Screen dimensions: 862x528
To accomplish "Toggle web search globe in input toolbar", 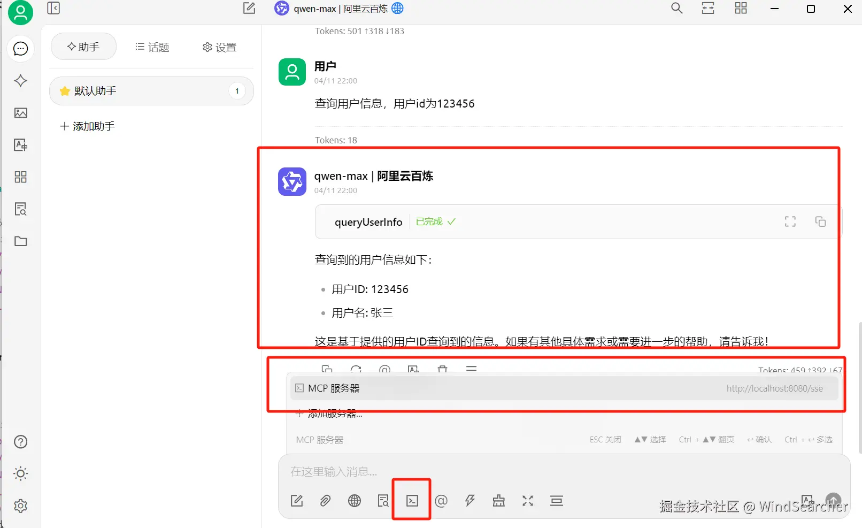I will 355,501.
